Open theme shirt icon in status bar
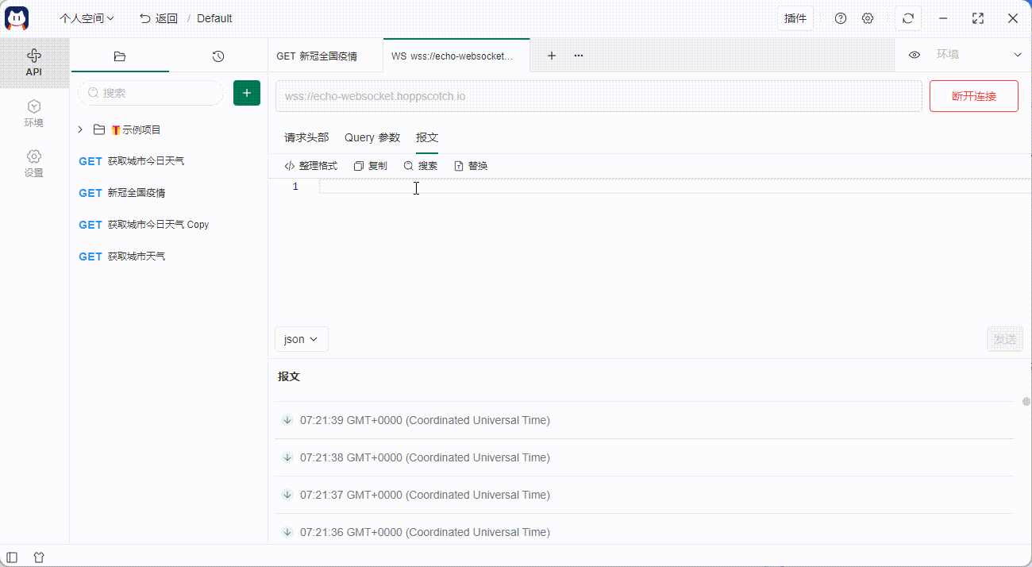The height and width of the screenshot is (567, 1032). [38, 557]
